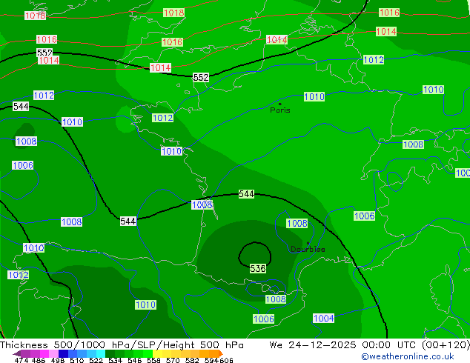Click the We 24-12-2025 00:00 UTC timestamp
470x363 pixels.
[344, 345]
